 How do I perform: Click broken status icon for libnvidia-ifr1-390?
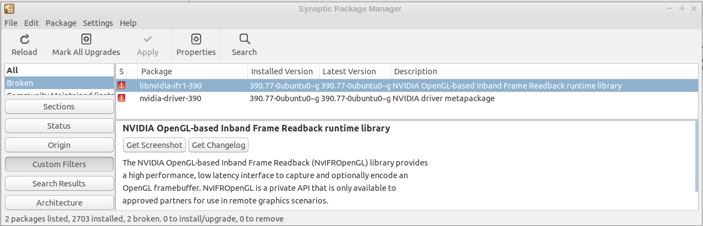coord(121,86)
